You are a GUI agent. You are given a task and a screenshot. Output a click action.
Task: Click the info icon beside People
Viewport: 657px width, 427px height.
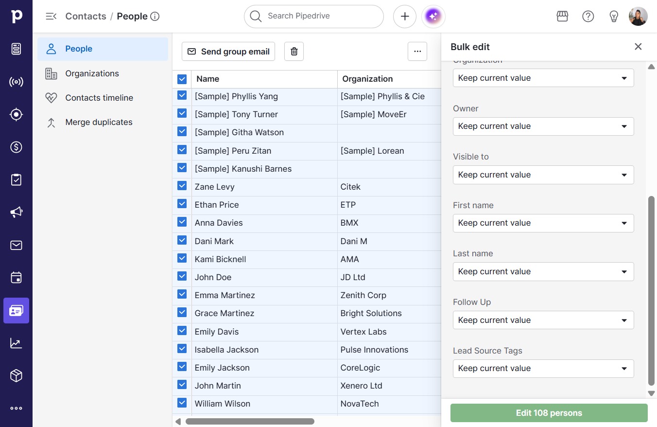pyautogui.click(x=155, y=17)
